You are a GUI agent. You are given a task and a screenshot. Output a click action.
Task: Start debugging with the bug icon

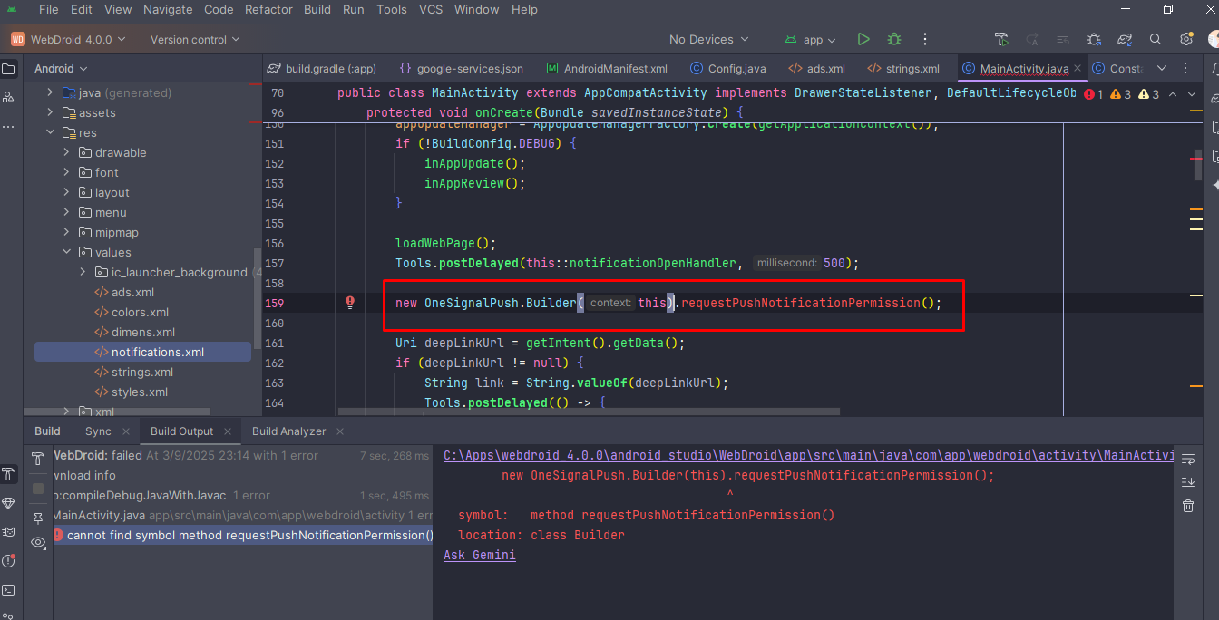coord(894,39)
